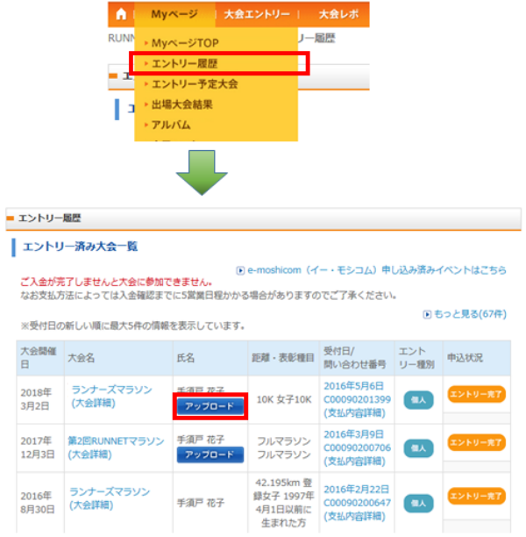Open 出場大会結果 menu entry
This screenshot has height=537, width=526.
182,104
